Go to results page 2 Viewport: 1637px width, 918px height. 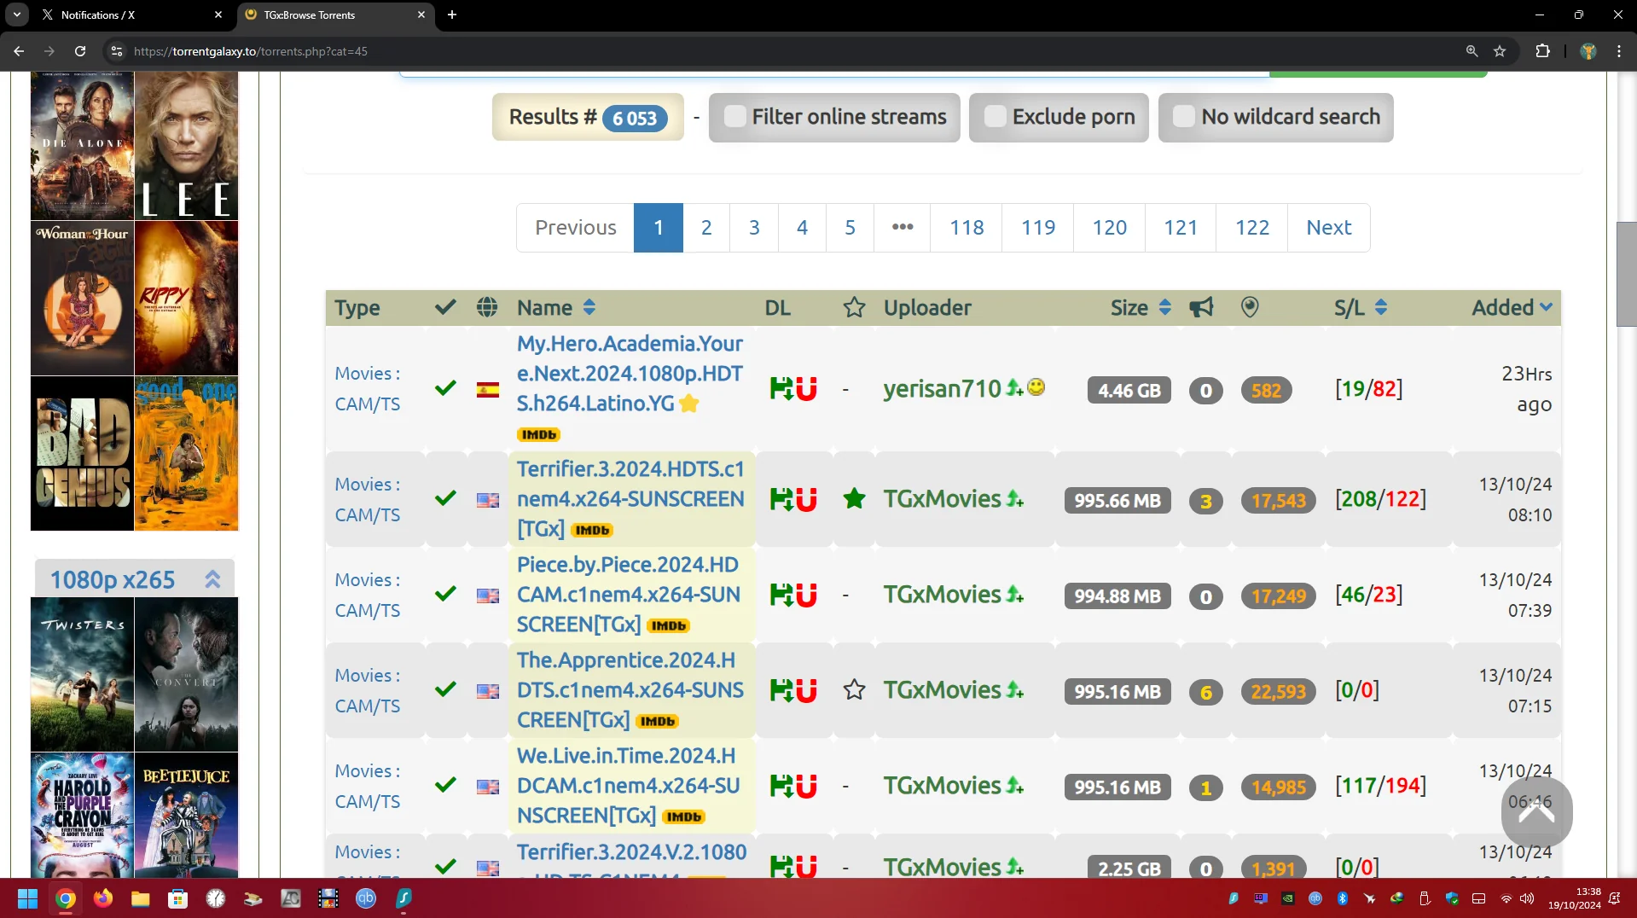(x=706, y=228)
